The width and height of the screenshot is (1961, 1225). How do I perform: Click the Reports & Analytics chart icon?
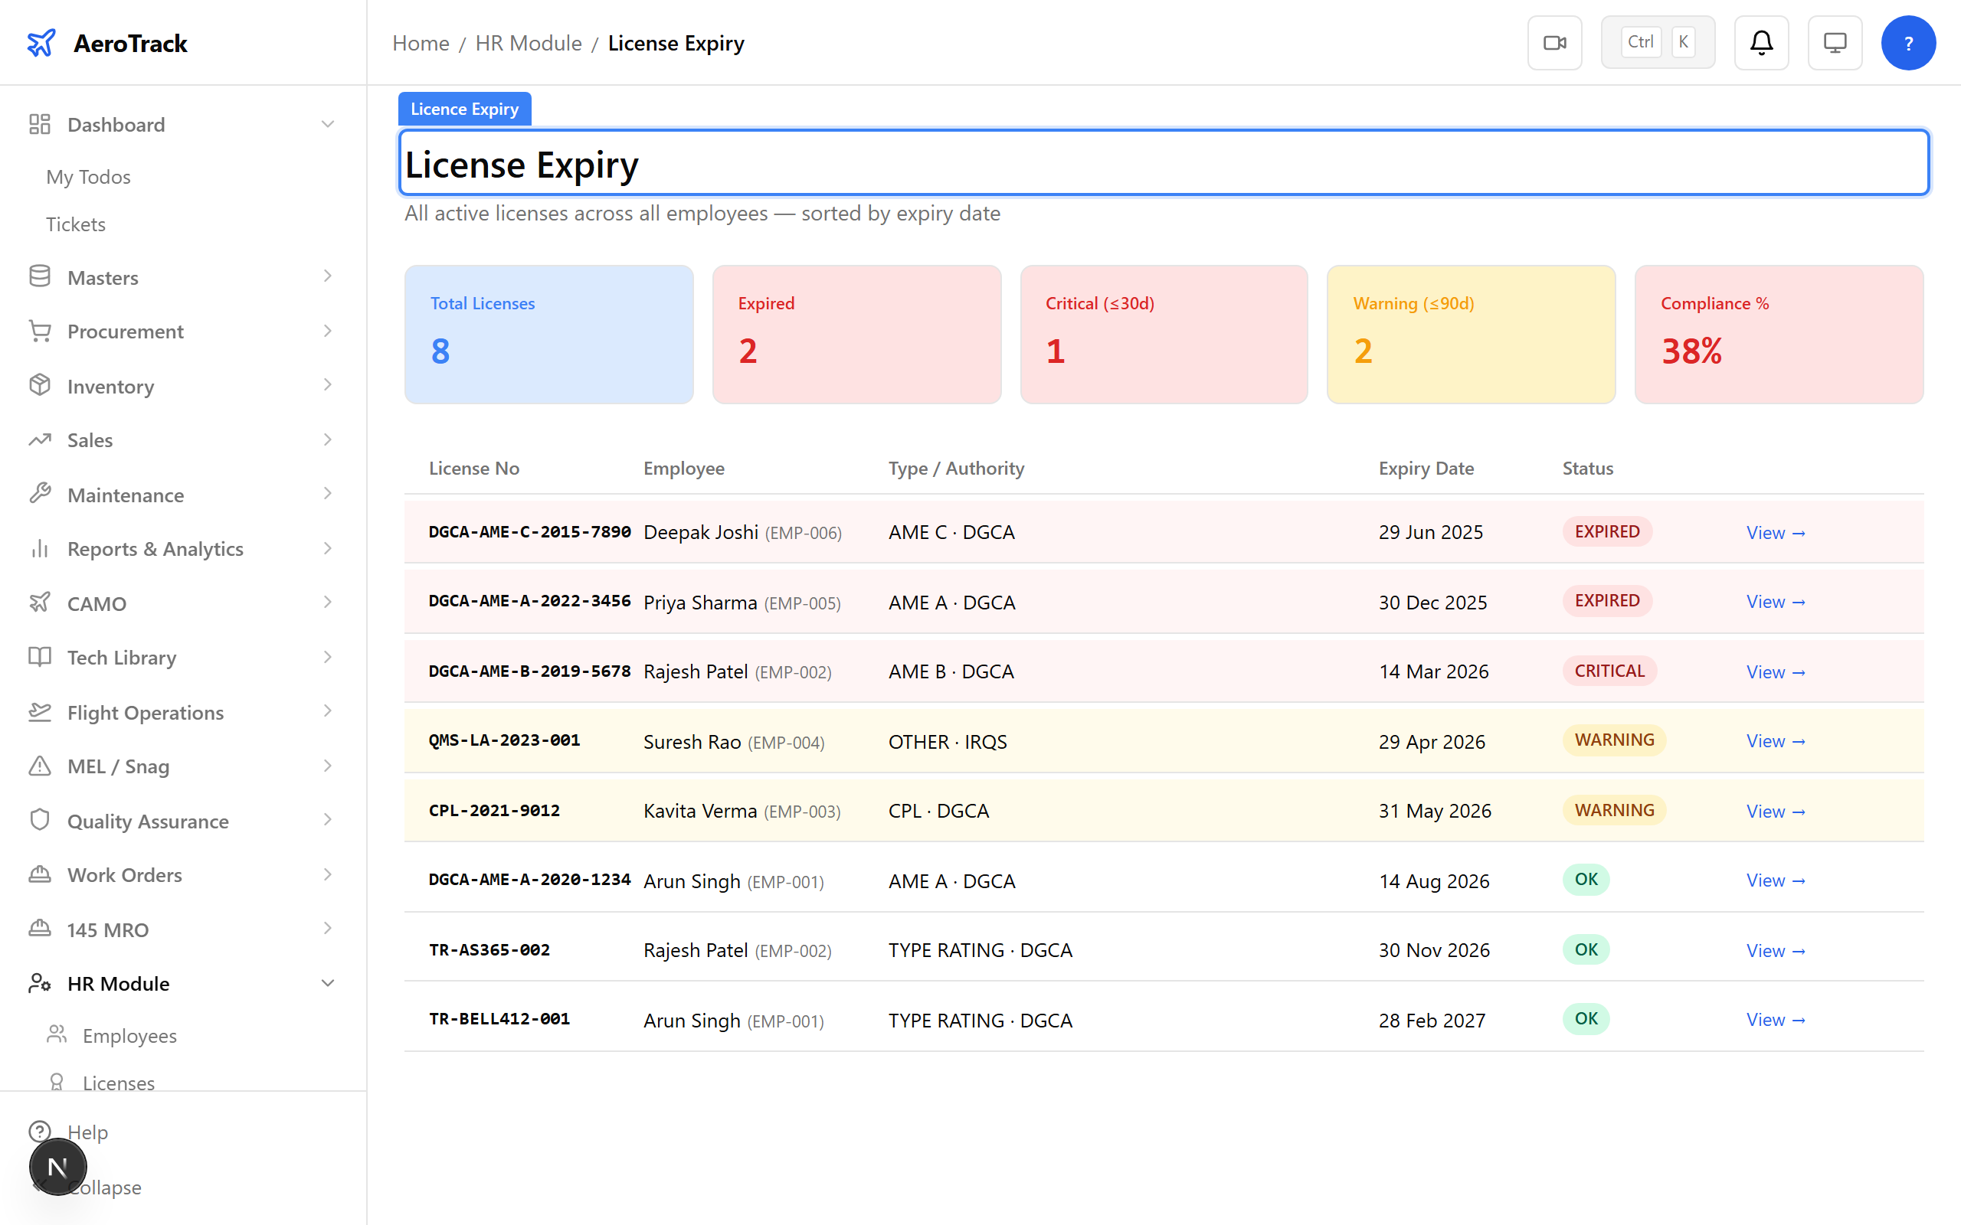pyautogui.click(x=40, y=548)
